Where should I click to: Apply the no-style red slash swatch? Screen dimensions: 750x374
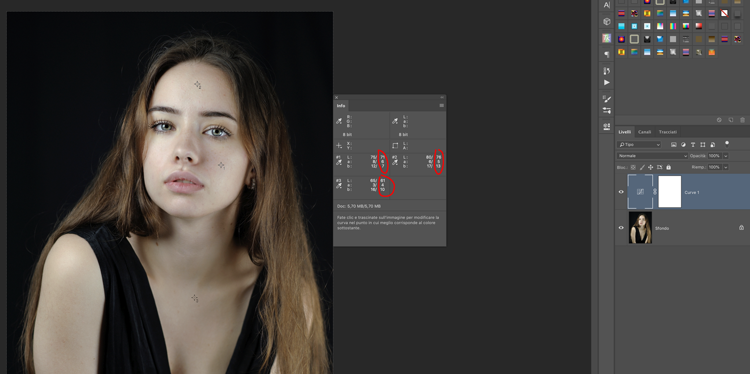click(724, 13)
